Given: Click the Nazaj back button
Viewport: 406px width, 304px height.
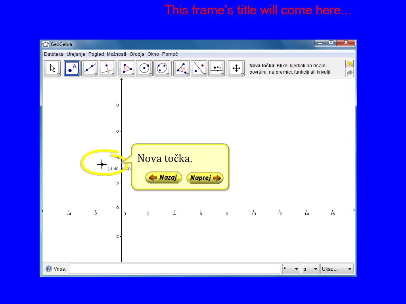Looking at the screenshot, I should coord(164,178).
